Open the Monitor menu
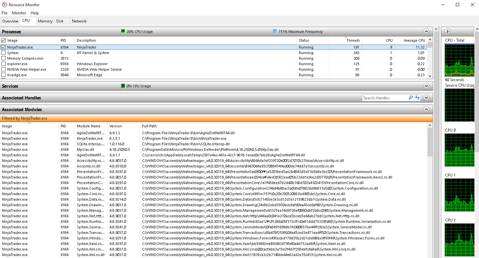479x258 pixels. pyautogui.click(x=19, y=13)
